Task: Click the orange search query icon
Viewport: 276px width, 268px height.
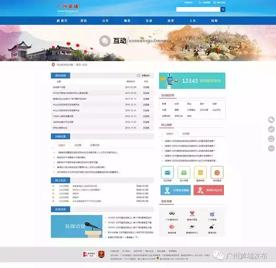Action: click(217, 172)
